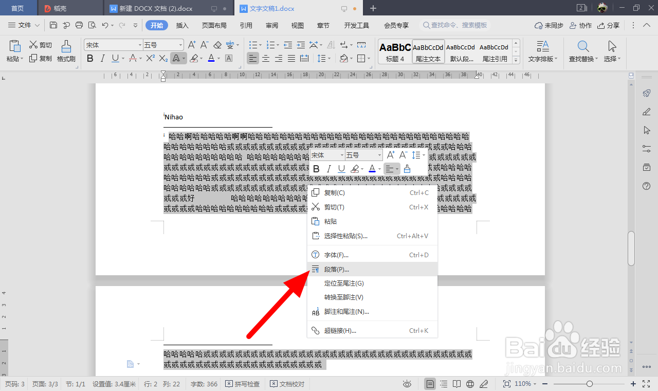Select the 标题 4 style
Viewport: 658px width, 391px height.
pos(395,51)
